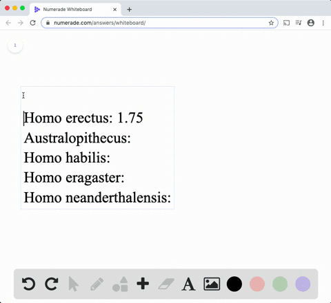The height and width of the screenshot is (303, 331).
Task: Choose the pencil drawing tool
Action: (x=97, y=284)
